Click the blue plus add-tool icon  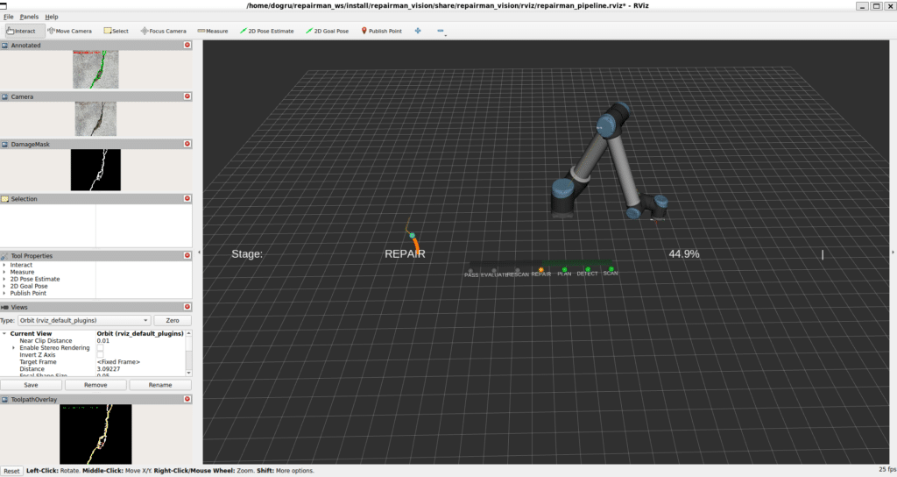click(x=417, y=31)
